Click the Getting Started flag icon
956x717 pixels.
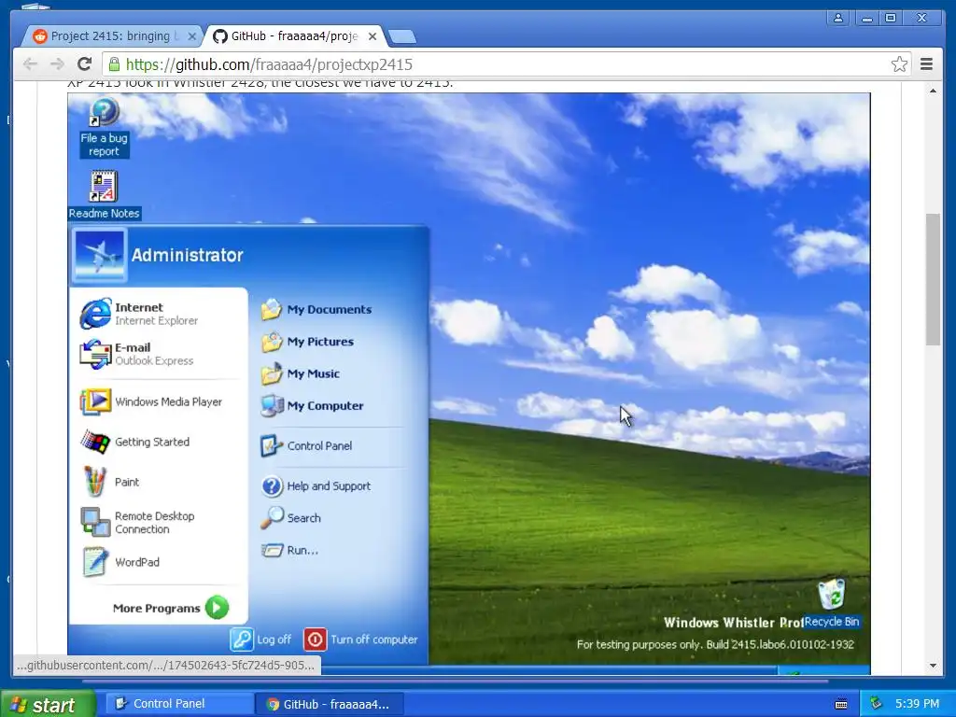[96, 442]
